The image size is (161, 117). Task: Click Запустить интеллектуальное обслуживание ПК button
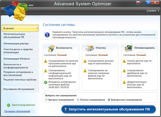tap(109, 109)
